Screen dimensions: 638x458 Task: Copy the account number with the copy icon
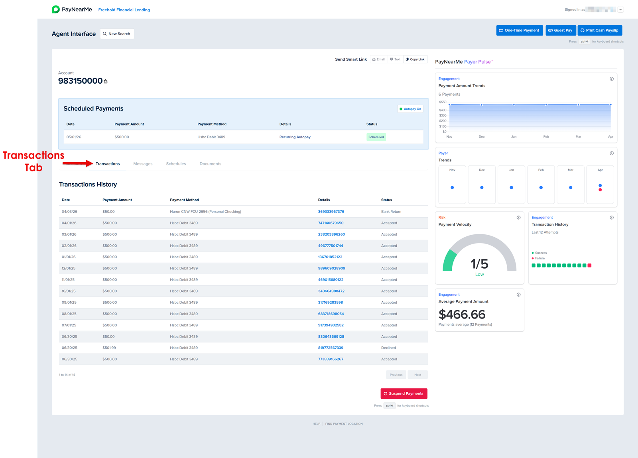[106, 81]
